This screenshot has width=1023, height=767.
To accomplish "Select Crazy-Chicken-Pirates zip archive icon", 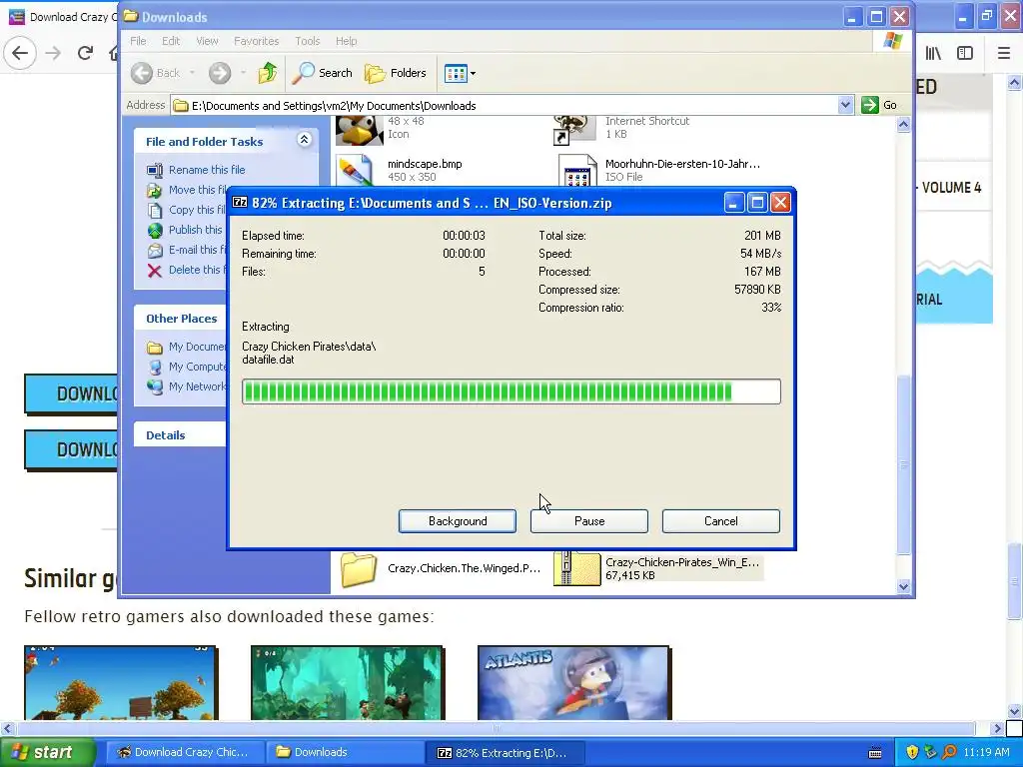I will tap(576, 569).
